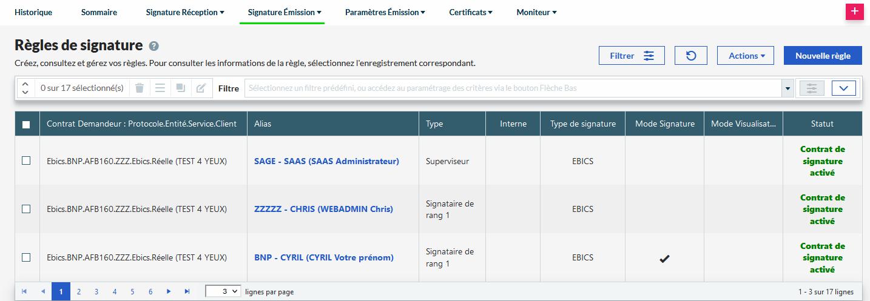
Task: Click the Nouvelle règle button
Action: (823, 56)
